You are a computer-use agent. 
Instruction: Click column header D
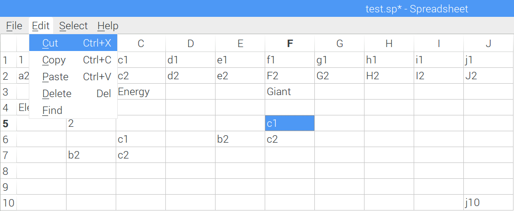pos(191,44)
